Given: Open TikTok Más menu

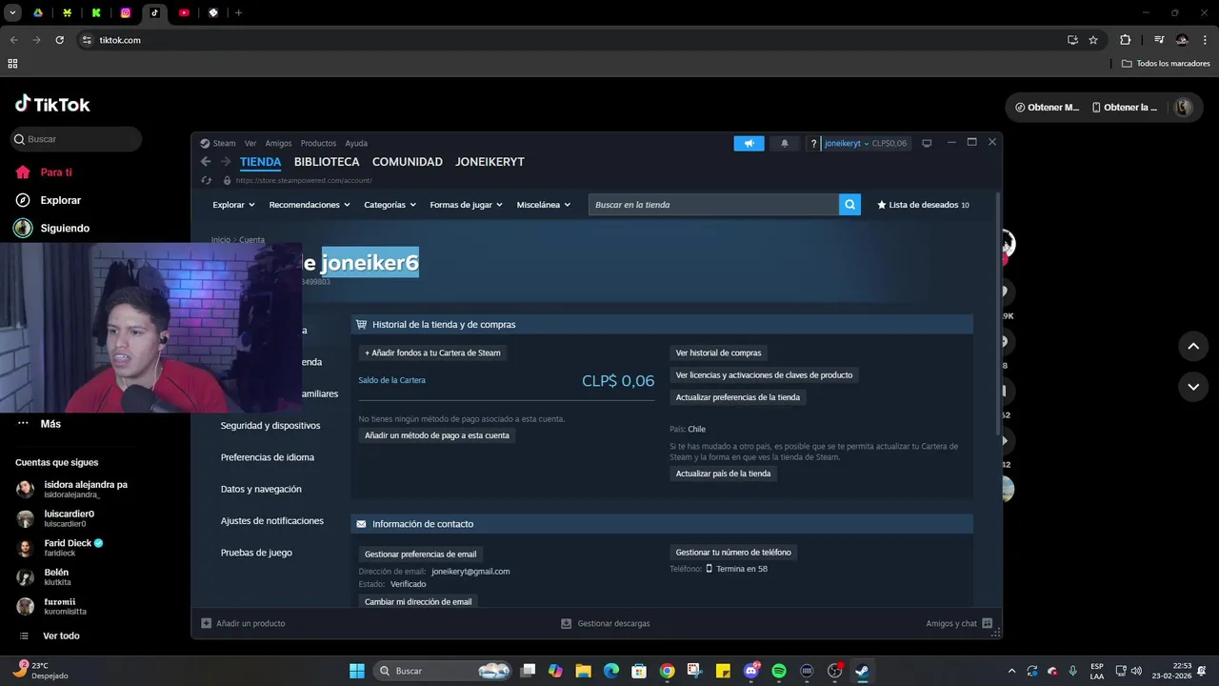Looking at the screenshot, I should [50, 424].
